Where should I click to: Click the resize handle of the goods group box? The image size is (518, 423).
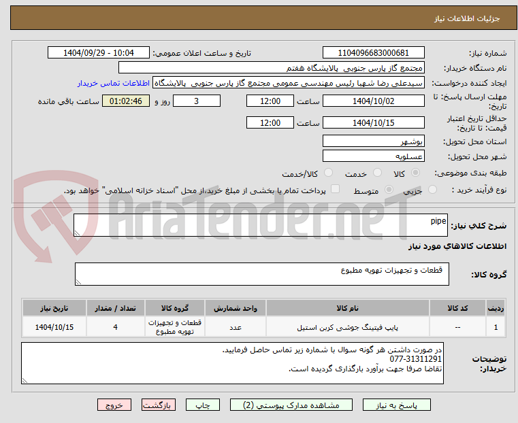[x=78, y=282]
